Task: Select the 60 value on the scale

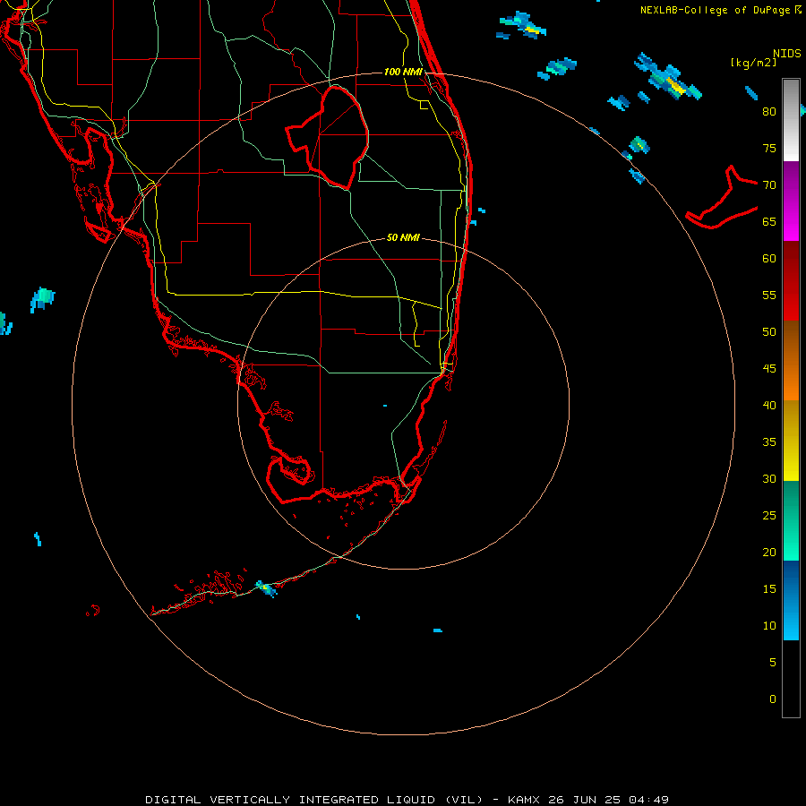Action: click(x=769, y=259)
